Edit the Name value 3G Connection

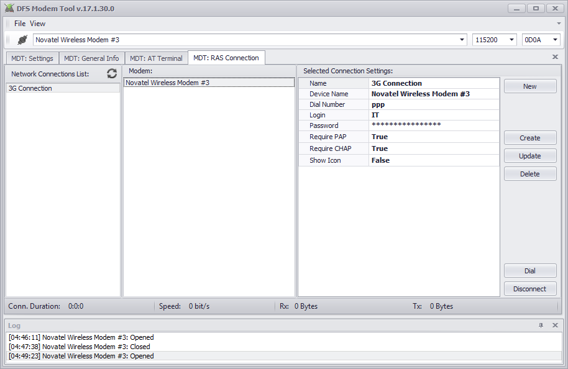click(434, 83)
